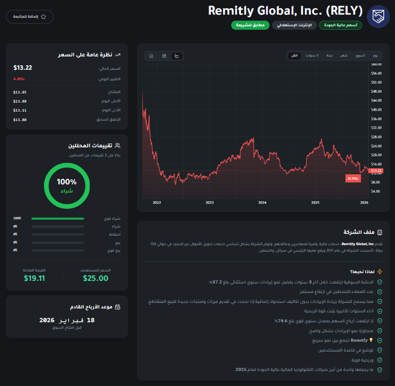Screen dimensions: 395x386
Task: Click the بيع قوي rating row label
Action: (113, 251)
